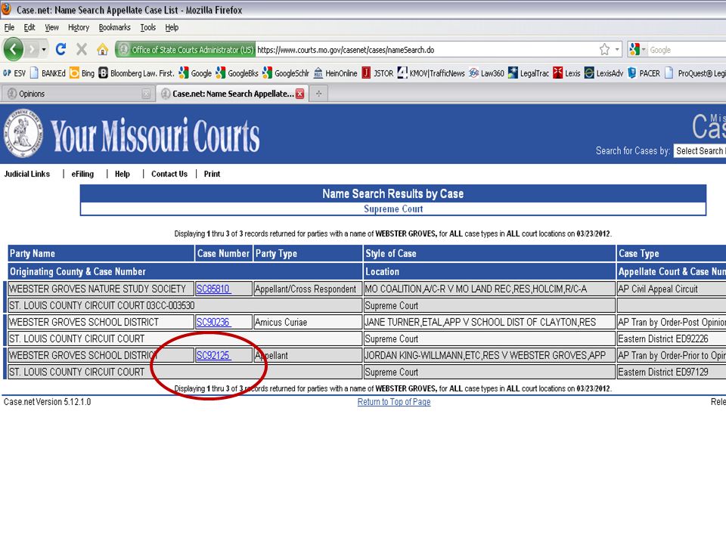Open the Bing bookmark

point(82,73)
